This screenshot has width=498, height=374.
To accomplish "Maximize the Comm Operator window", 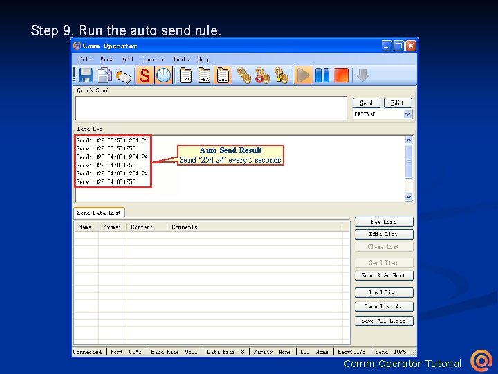I will pyautogui.click(x=398, y=46).
